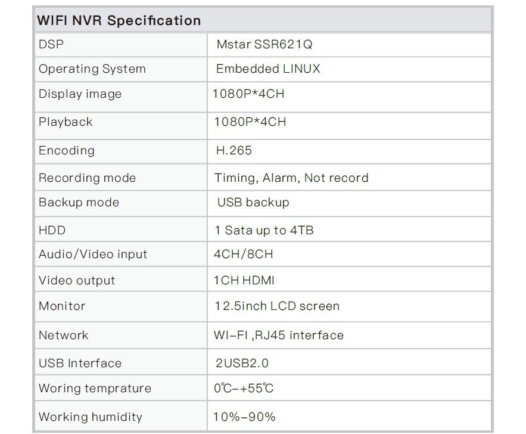This screenshot has height=434, width=526.
Task: Click the Embedded LINUX value
Action: pyautogui.click(x=268, y=69)
